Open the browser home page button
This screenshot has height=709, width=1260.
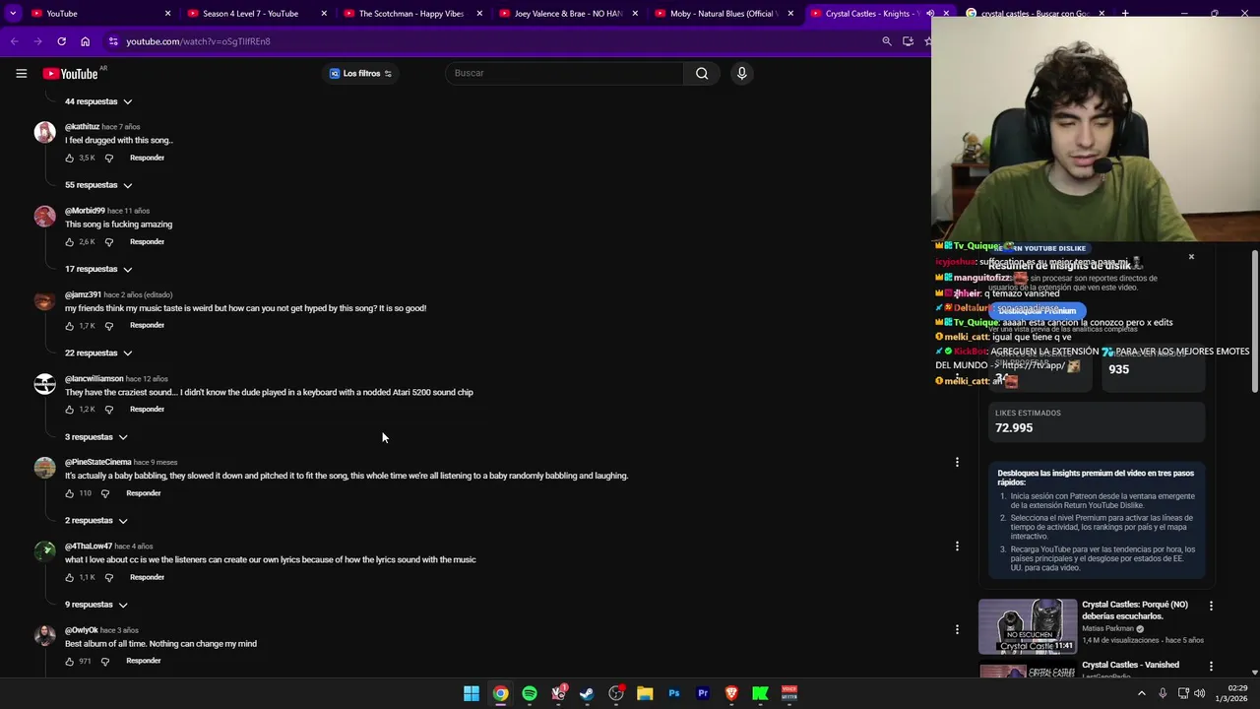[85, 41]
